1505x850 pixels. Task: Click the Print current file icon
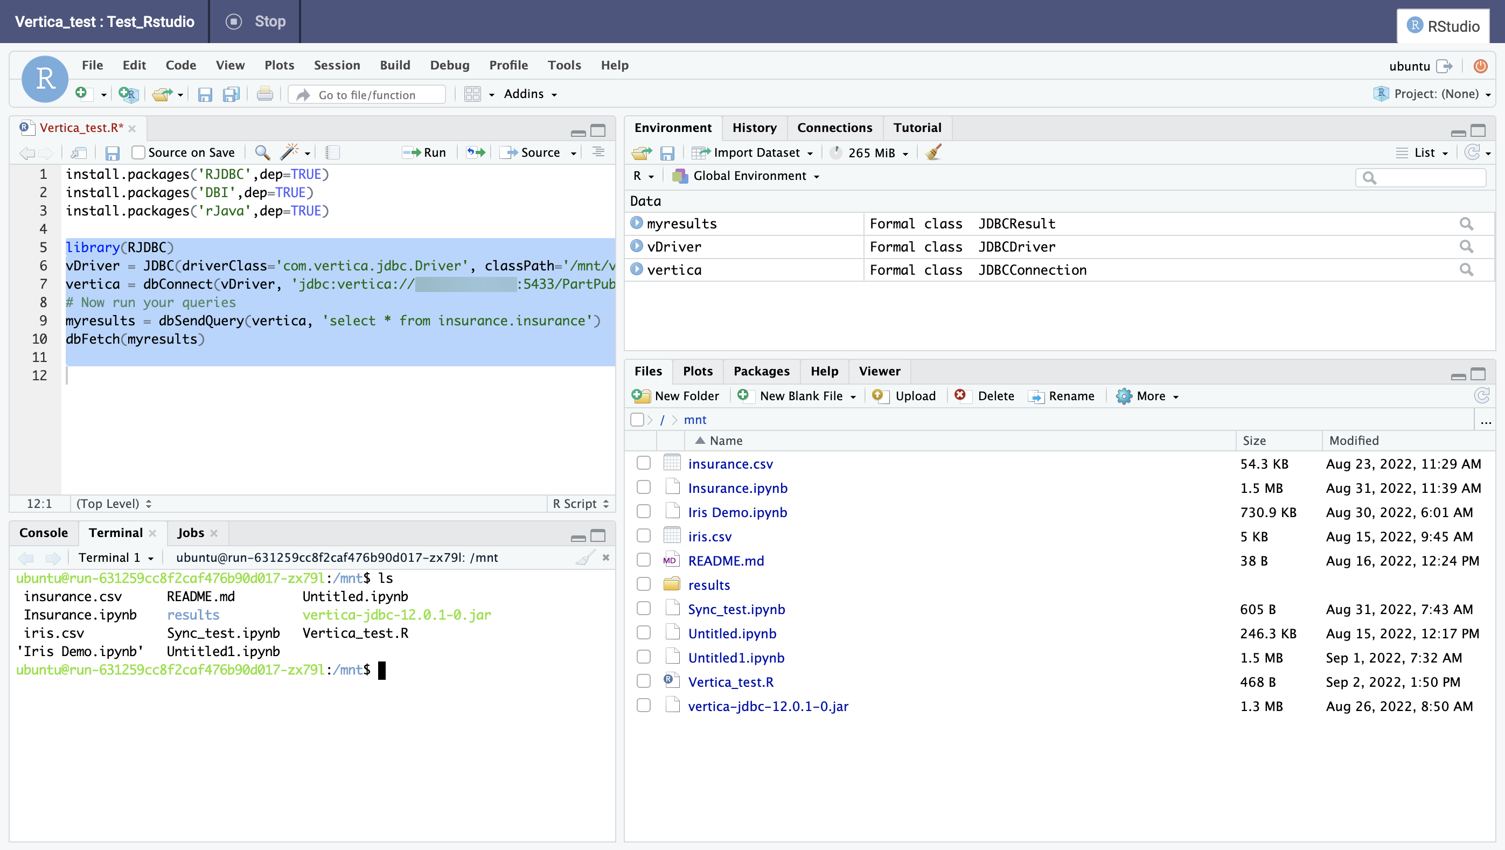pyautogui.click(x=264, y=94)
